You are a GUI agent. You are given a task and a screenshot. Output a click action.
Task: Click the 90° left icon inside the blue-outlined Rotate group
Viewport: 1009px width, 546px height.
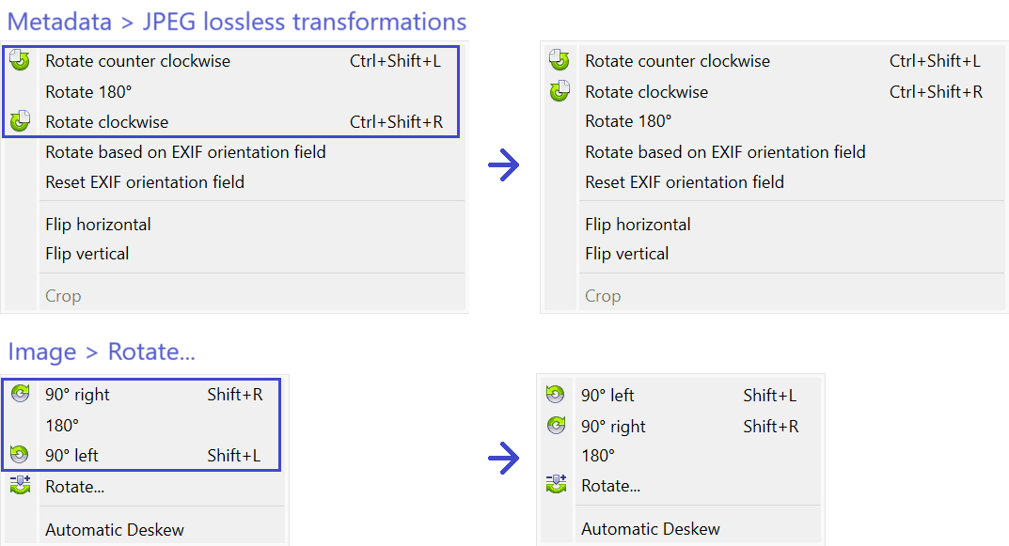click(x=20, y=456)
